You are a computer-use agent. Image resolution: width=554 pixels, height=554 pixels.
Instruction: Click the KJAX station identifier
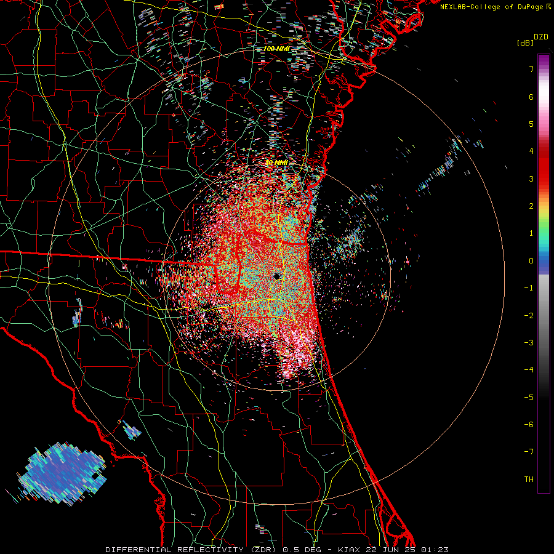(x=349, y=550)
